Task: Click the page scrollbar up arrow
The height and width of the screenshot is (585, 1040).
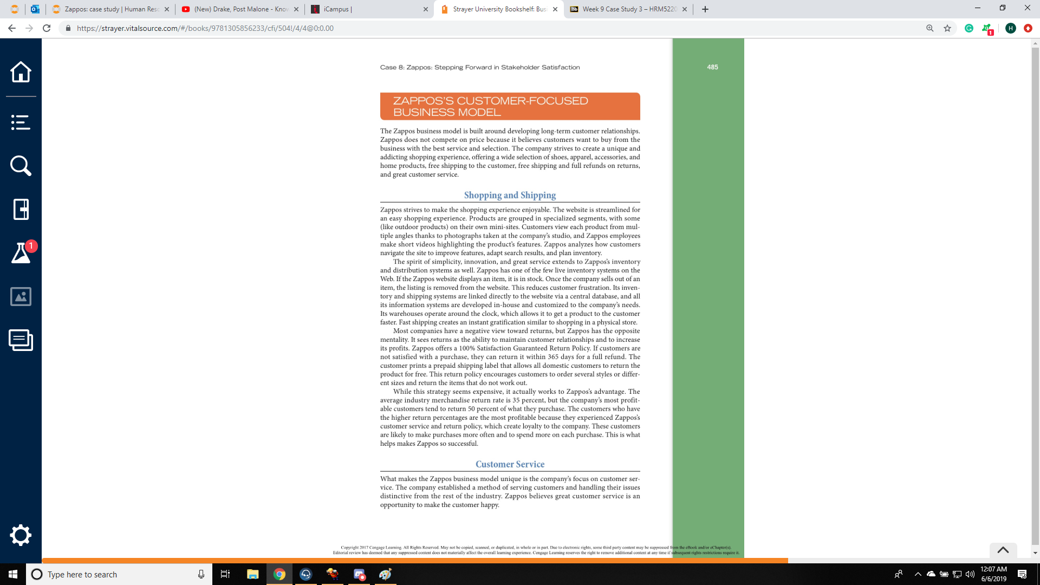Action: click(x=1035, y=43)
